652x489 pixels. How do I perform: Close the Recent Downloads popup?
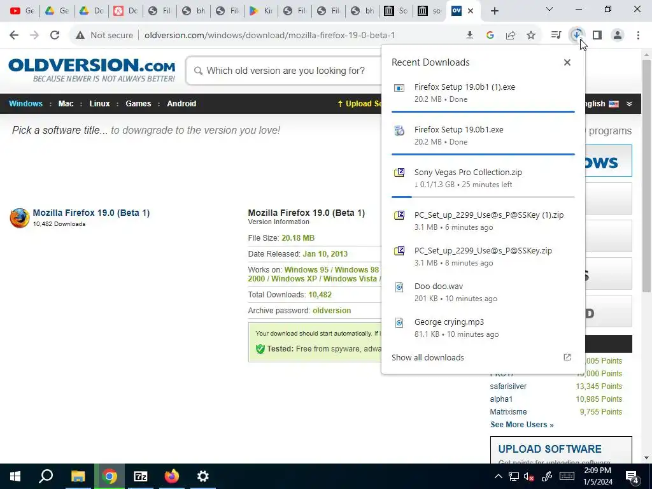click(x=567, y=62)
